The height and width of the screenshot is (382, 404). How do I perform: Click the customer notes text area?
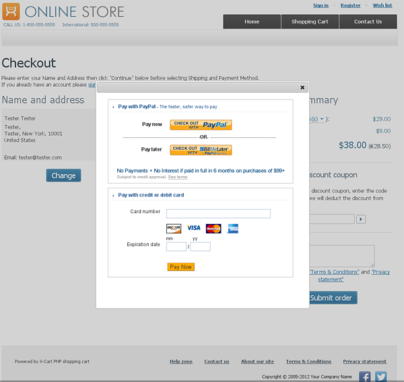342,256
